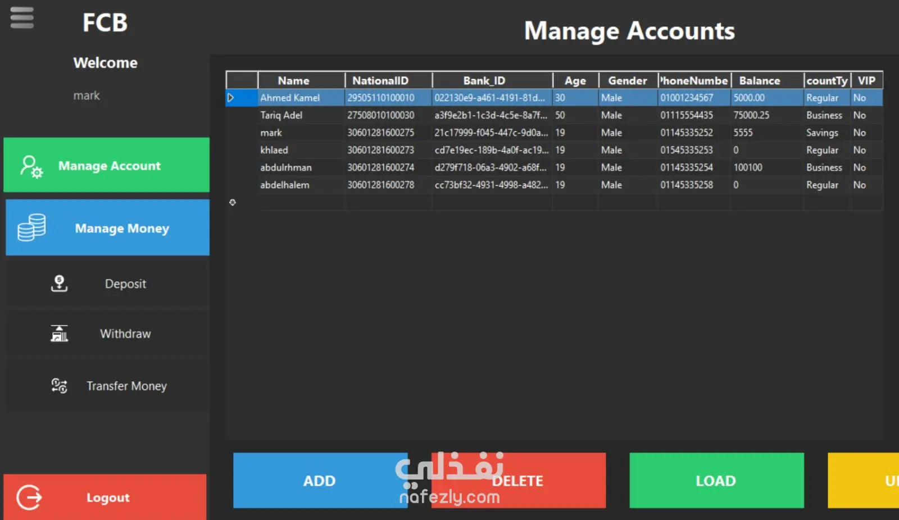Select the Tariq Adel row name cell
The width and height of the screenshot is (899, 520).
[x=301, y=115]
